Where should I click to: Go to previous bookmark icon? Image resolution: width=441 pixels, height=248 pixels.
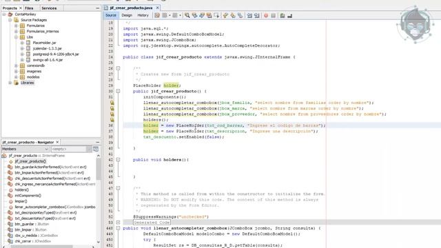225,15
